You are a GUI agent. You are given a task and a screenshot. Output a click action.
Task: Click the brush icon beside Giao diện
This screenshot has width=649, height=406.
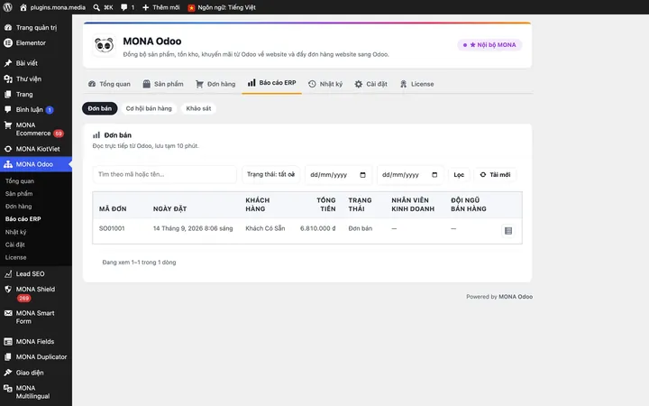8,373
